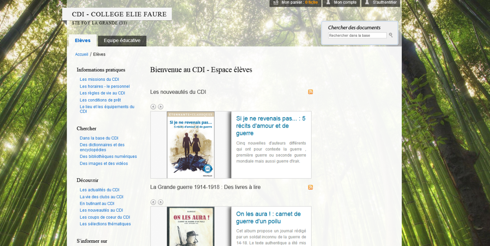Open Les missions du CDI link
This screenshot has height=246, width=490.
pos(99,80)
